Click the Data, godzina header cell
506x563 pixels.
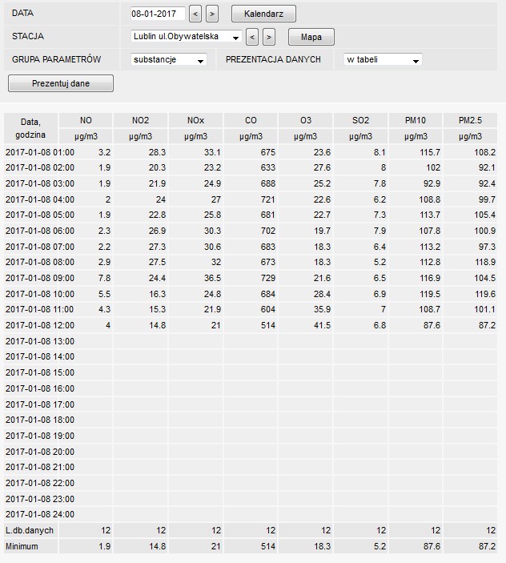31,128
